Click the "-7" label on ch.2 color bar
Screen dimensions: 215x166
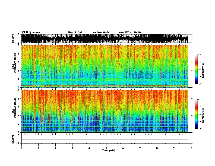pos(200,129)
